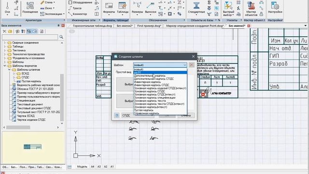Click the flask icon in Мастер объектов group
Image resolution: width=309 pixels, height=174 pixels.
pyautogui.click(x=262, y=14)
